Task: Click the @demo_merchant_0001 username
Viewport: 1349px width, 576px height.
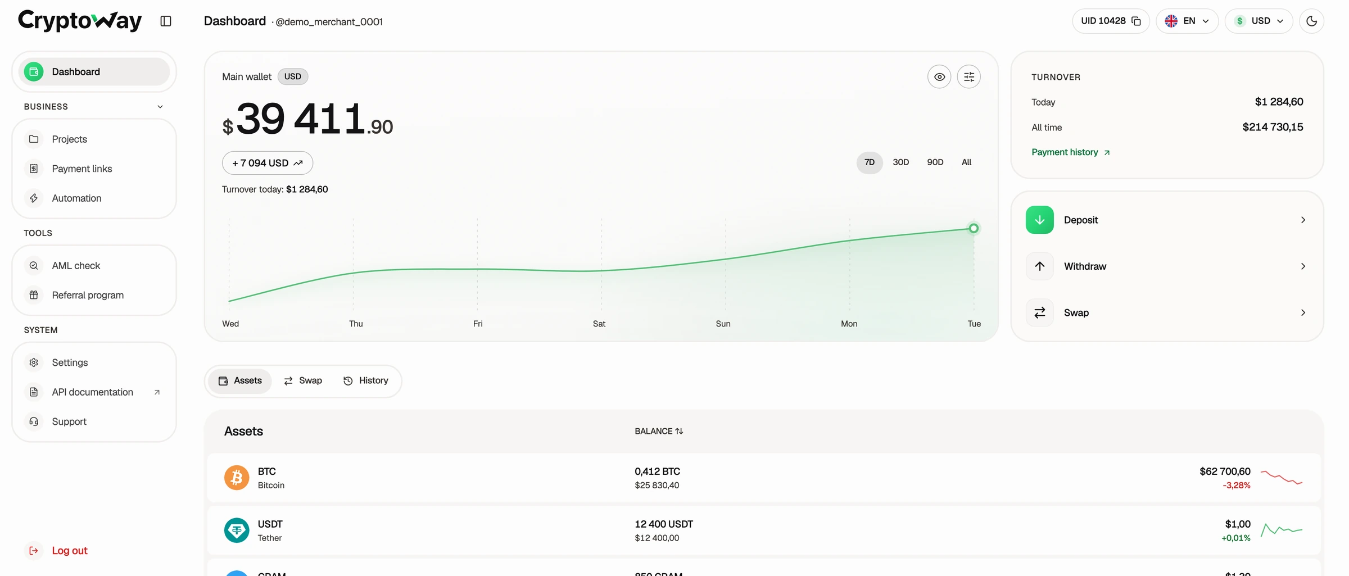Action: tap(329, 22)
